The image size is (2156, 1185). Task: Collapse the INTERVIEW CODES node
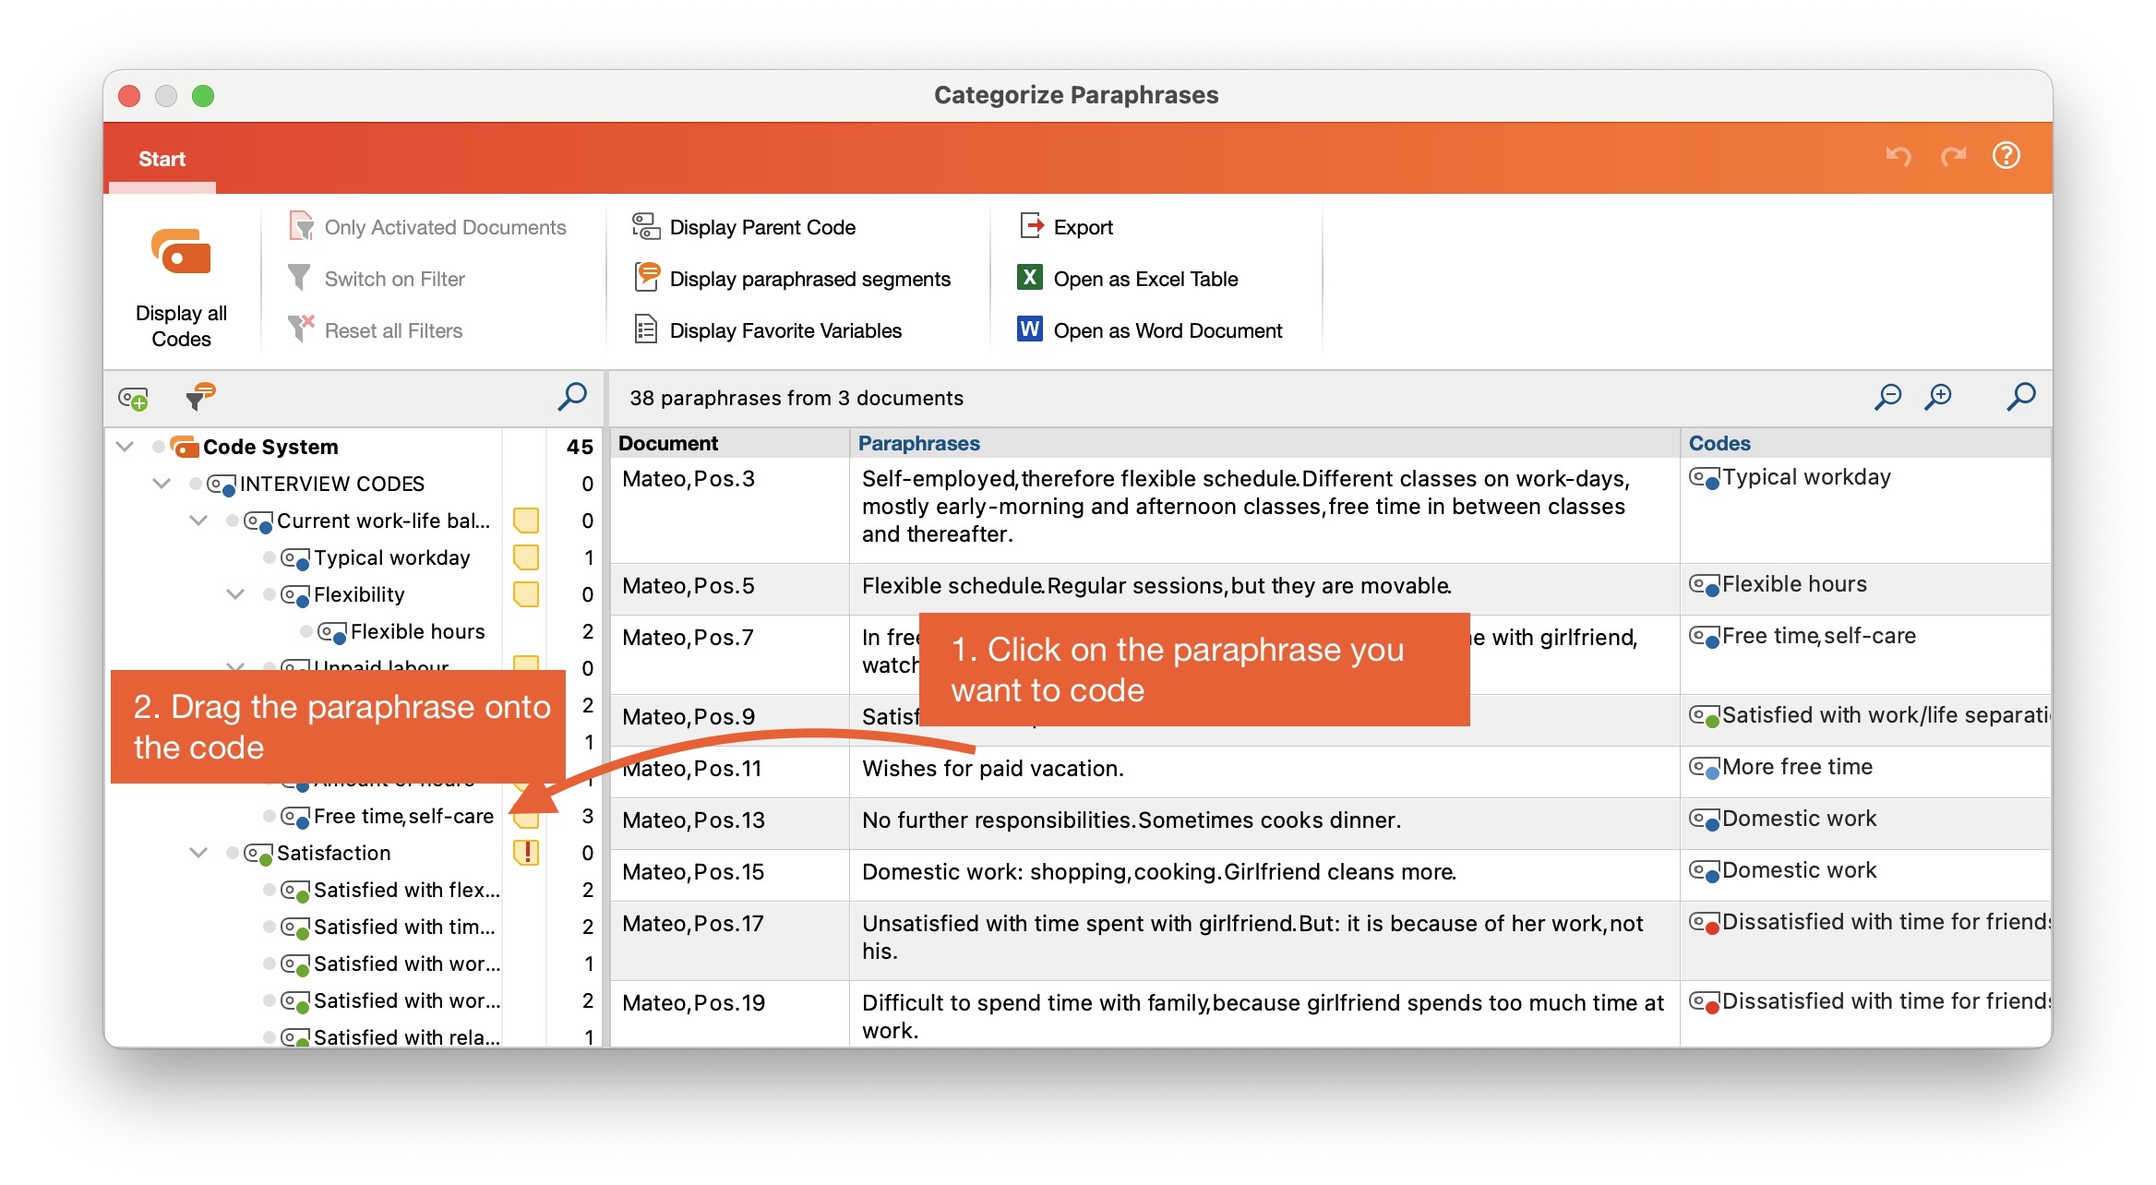click(x=162, y=484)
